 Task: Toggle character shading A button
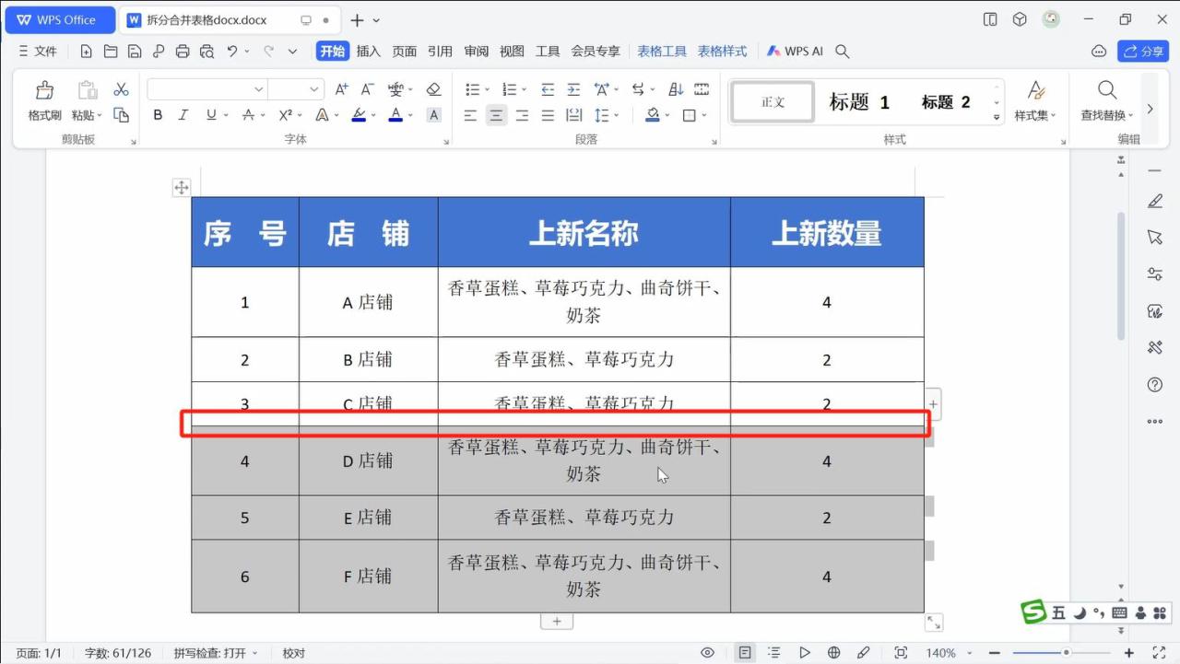click(x=434, y=115)
